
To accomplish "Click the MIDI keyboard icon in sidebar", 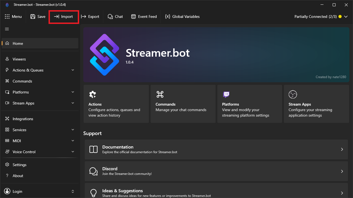I will coord(7,141).
